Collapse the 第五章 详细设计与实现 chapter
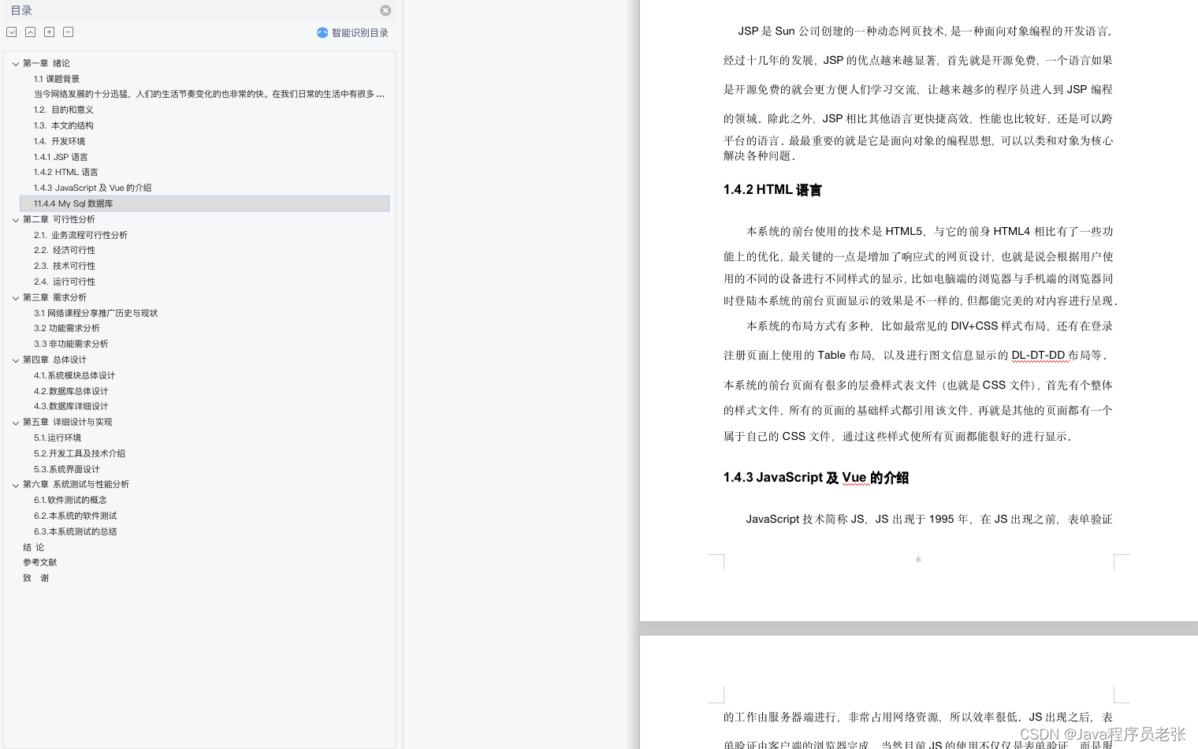 coord(16,423)
